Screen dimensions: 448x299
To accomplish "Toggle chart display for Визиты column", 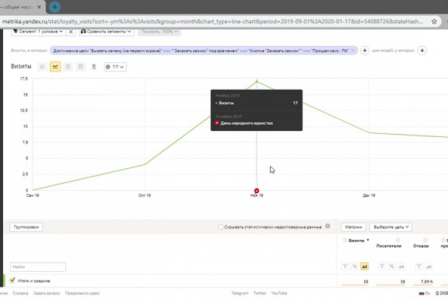I will click(x=364, y=267).
